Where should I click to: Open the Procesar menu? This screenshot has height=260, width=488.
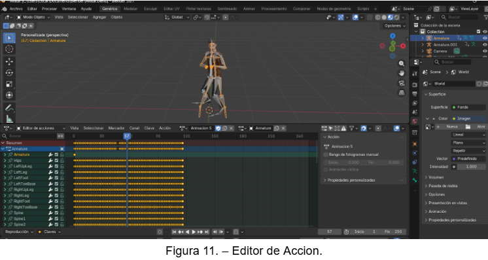coord(49,8)
